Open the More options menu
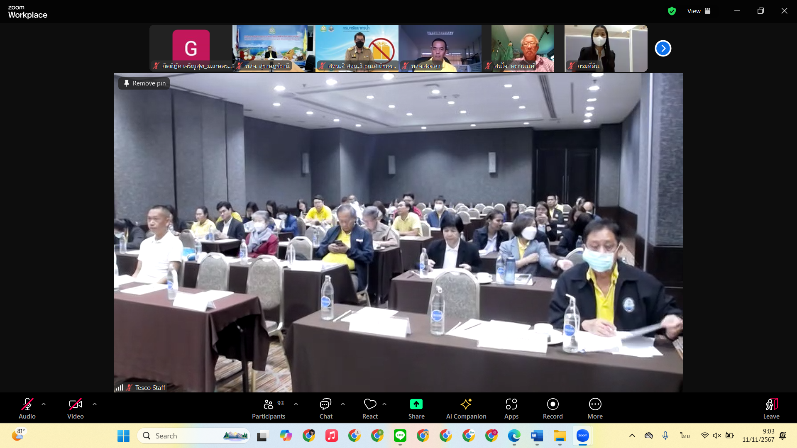This screenshot has height=448, width=797. click(595, 409)
